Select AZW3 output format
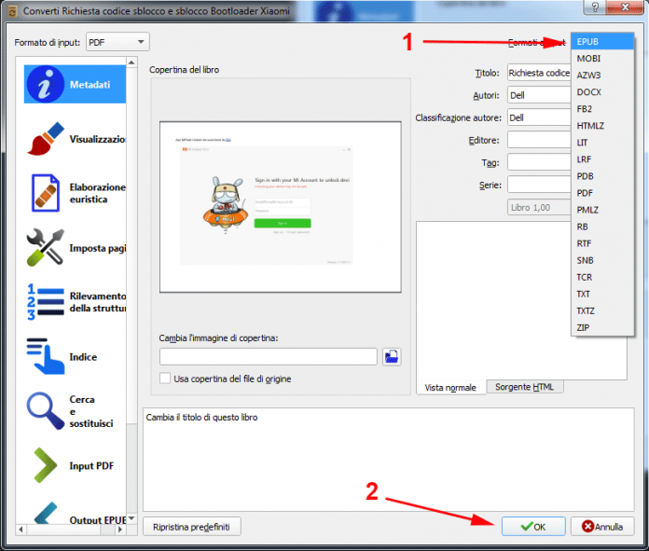649x551 pixels. tap(602, 75)
